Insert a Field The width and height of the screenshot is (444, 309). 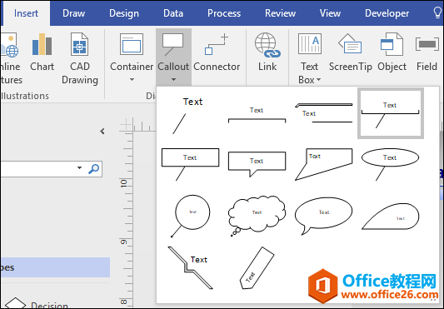coord(427,52)
